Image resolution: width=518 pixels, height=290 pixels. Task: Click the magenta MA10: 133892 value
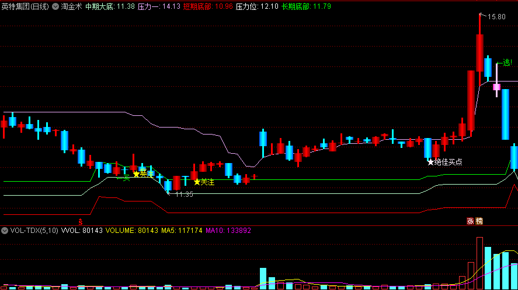click(228, 231)
